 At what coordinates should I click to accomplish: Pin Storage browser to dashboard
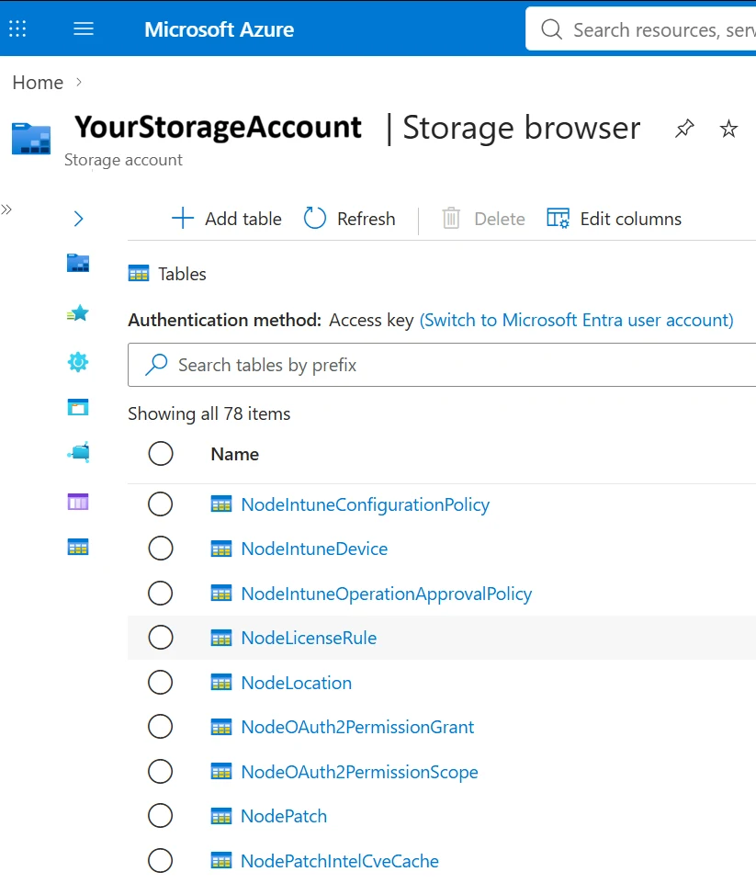tap(684, 129)
